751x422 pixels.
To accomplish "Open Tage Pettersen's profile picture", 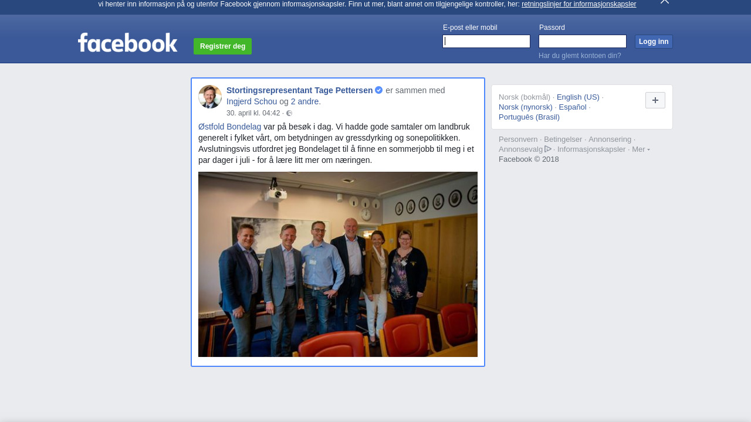I will (210, 97).
